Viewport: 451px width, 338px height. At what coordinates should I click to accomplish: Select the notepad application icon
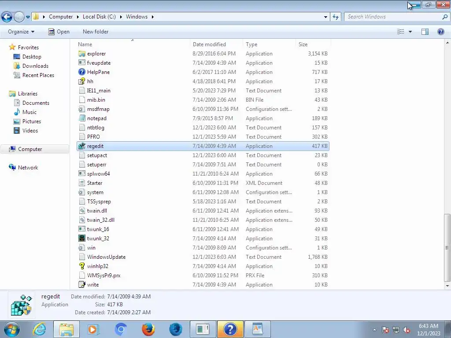click(81, 118)
